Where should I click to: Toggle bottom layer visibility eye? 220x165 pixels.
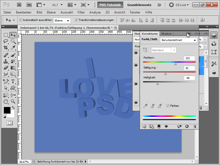pyautogui.click(x=136, y=103)
